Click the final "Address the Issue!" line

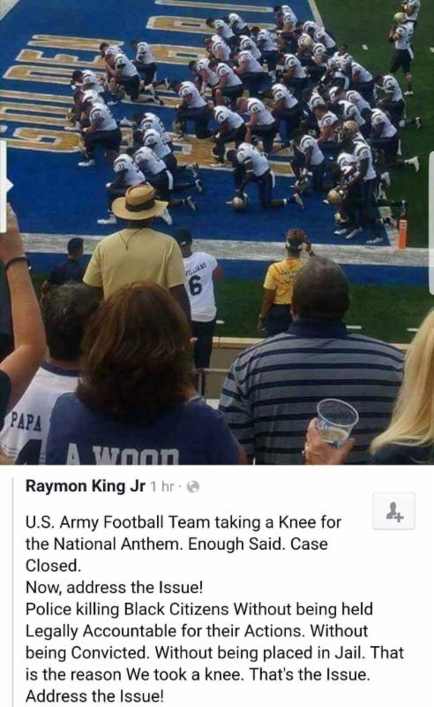point(94,696)
